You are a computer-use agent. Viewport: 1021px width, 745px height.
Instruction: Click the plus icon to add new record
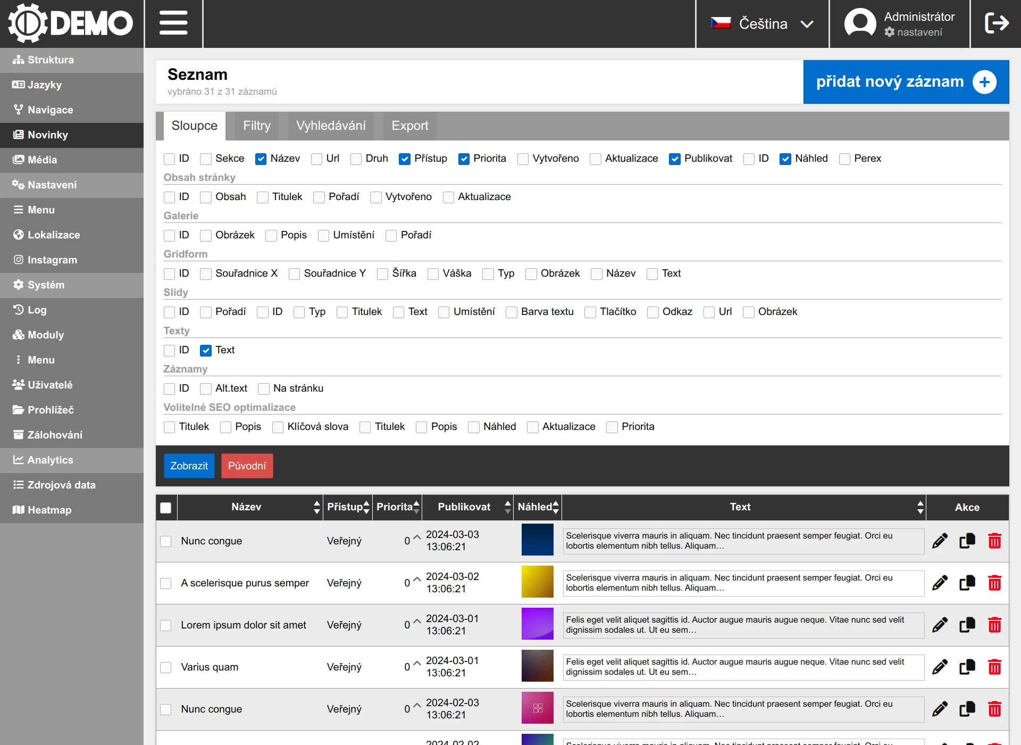pyautogui.click(x=984, y=82)
